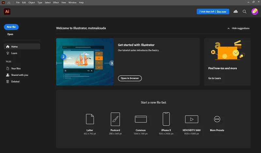Open More Presets ellipsis icon
This screenshot has width=261, height=153.
[217, 119]
